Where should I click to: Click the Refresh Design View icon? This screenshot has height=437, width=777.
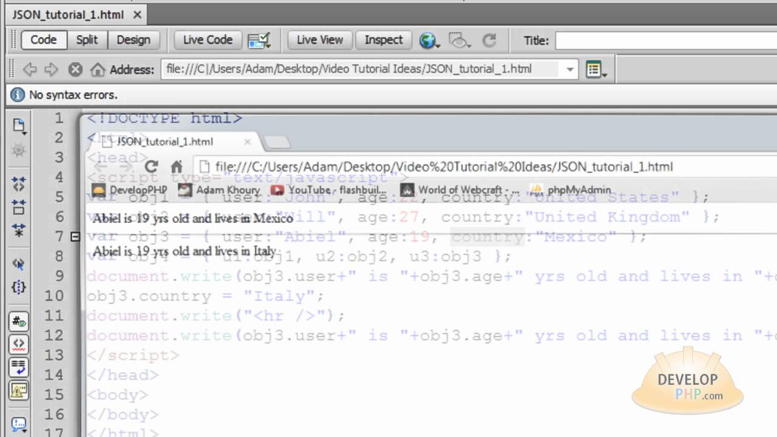(490, 40)
